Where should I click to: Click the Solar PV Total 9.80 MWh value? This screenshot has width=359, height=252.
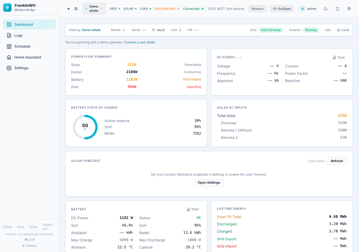click(x=338, y=217)
